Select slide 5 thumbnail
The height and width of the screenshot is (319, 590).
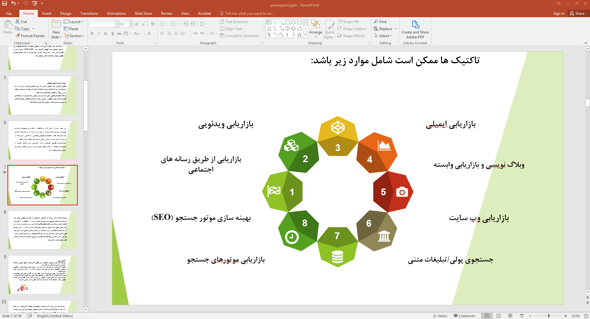tap(42, 95)
